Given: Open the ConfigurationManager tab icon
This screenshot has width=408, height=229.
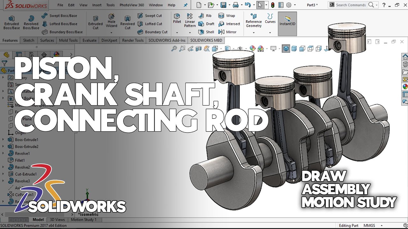Looking at the screenshot, I should coord(31,55).
